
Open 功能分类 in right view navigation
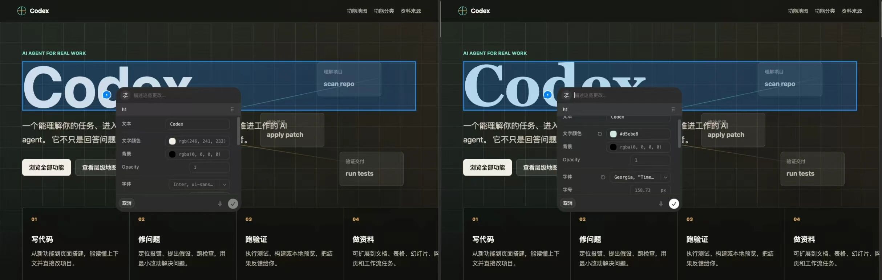click(825, 11)
